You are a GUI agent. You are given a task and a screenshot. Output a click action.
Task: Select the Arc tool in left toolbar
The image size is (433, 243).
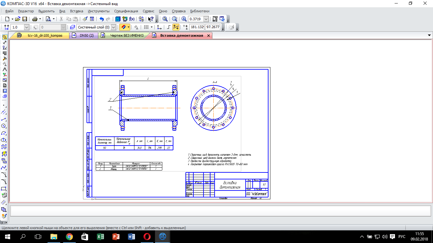(x=4, y=133)
